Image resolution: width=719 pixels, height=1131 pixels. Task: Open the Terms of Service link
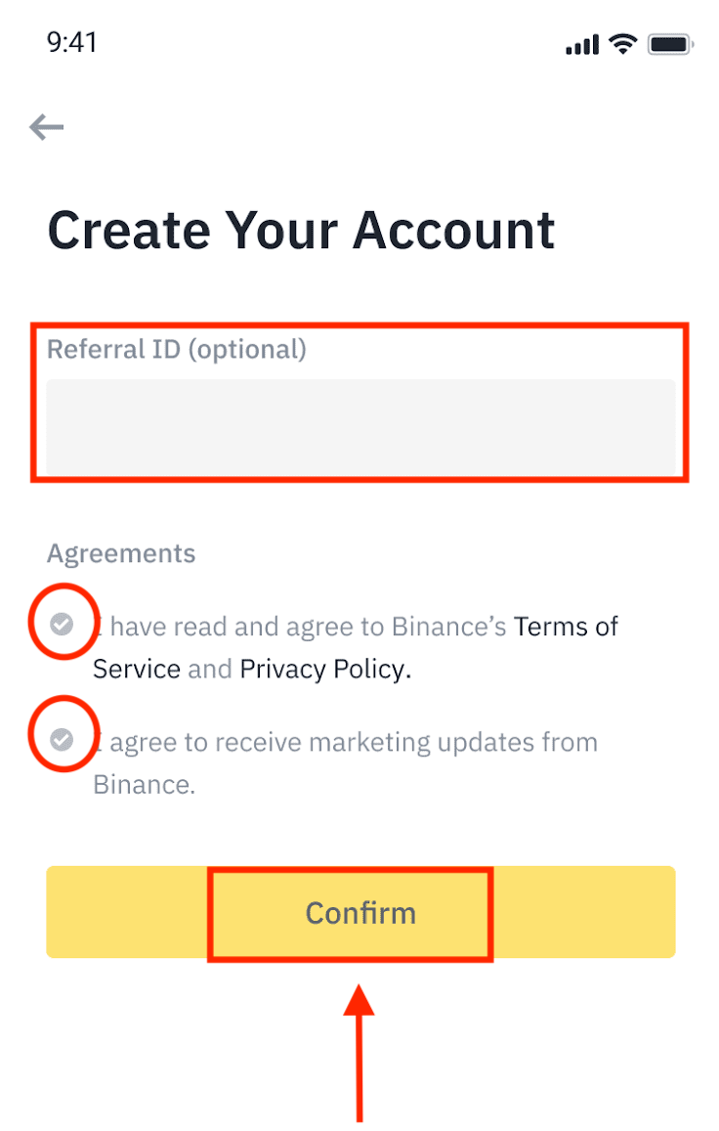[x=567, y=626]
